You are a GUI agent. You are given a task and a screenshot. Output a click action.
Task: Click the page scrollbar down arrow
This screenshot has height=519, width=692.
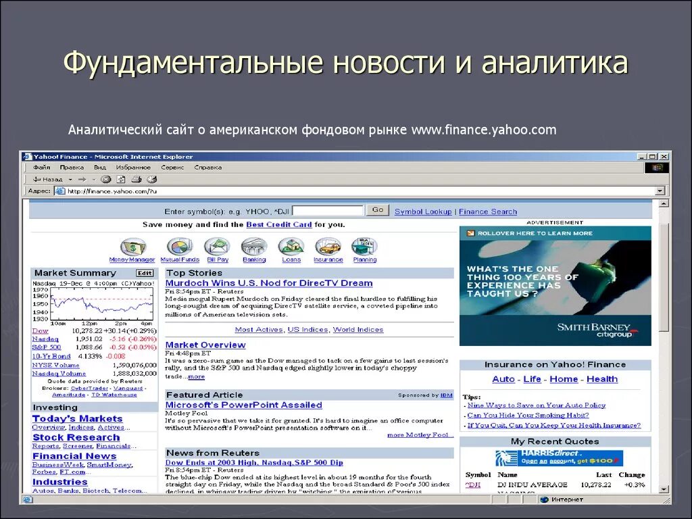664,489
